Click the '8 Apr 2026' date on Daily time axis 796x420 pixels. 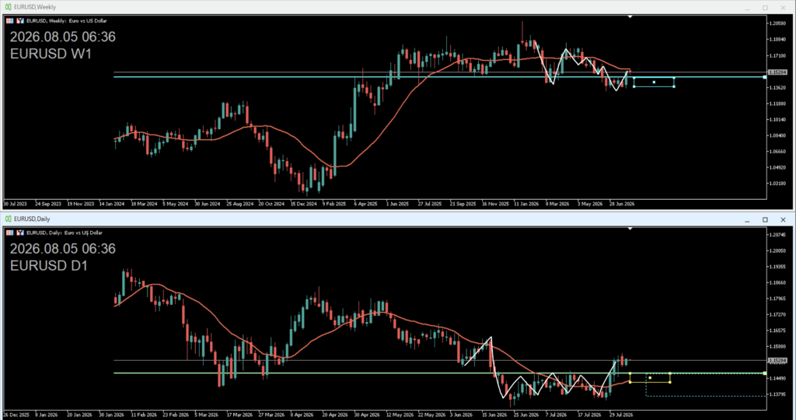point(302,415)
